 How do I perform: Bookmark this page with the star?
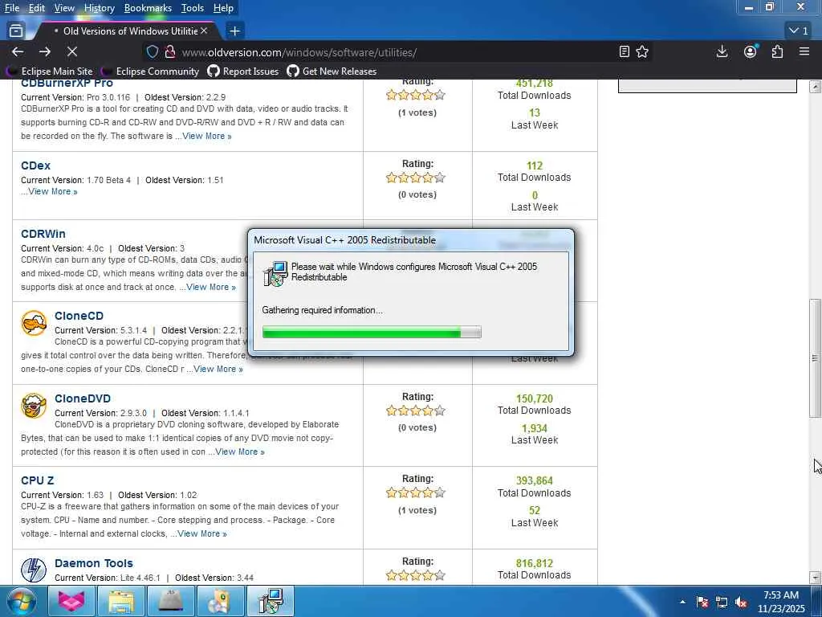[642, 51]
